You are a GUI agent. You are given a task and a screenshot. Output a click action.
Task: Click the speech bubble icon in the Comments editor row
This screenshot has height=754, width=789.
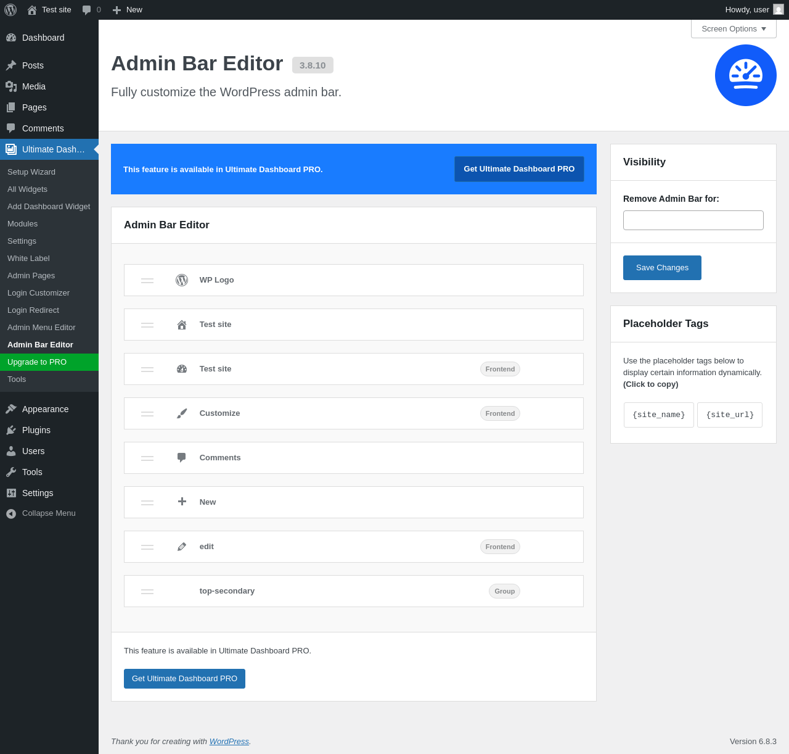click(x=182, y=458)
